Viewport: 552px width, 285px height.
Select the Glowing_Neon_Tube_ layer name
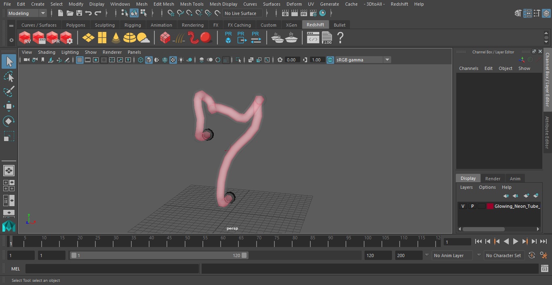[517, 206]
